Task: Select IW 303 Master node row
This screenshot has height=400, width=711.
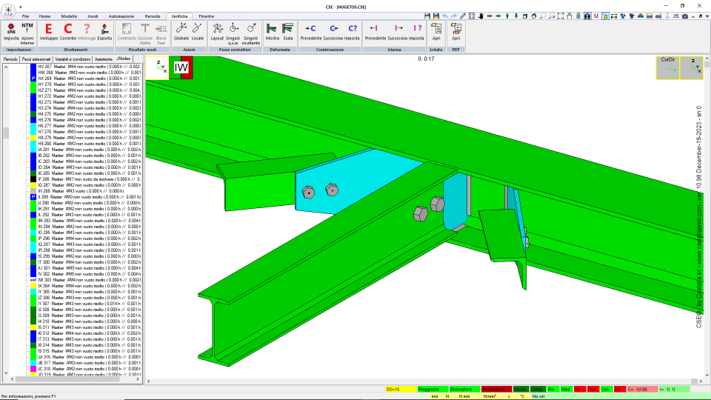Action: 85,280
